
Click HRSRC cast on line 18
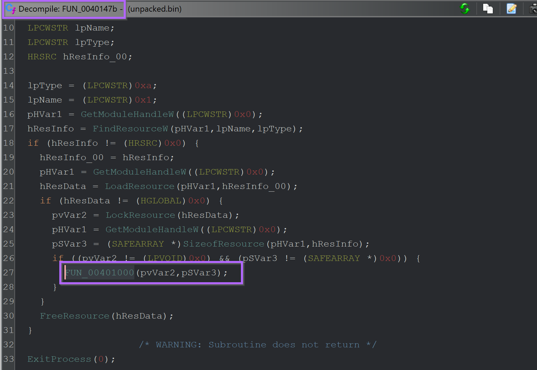143,143
